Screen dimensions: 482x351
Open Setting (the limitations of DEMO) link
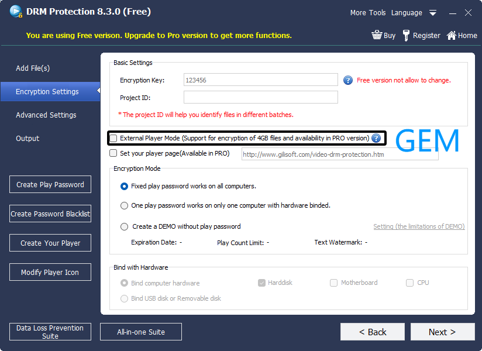click(419, 226)
